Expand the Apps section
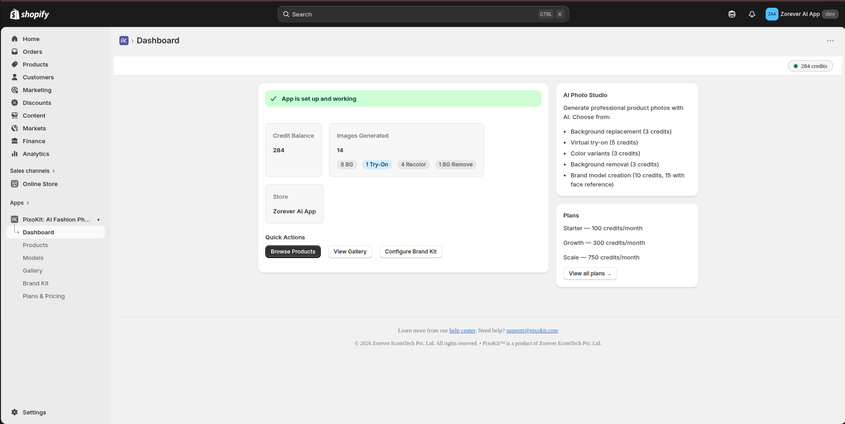Screen dimensions: 845x424 click(x=20, y=203)
